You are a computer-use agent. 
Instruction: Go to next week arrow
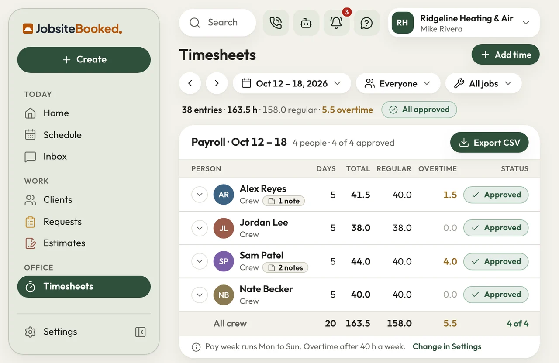coord(217,83)
